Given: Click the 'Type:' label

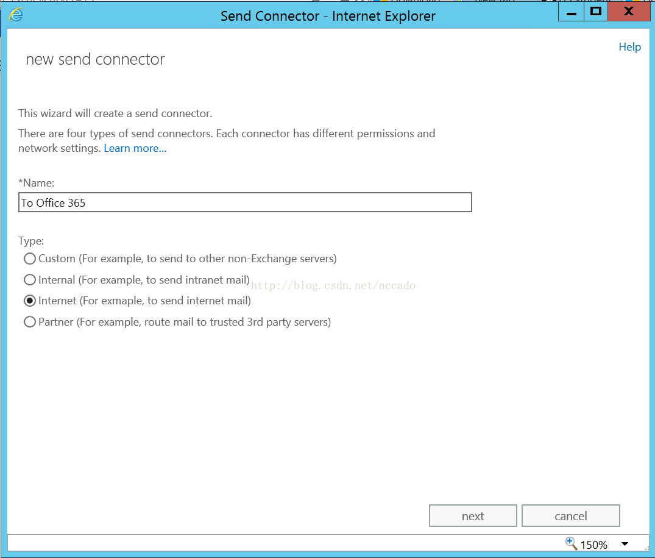Looking at the screenshot, I should (31, 241).
